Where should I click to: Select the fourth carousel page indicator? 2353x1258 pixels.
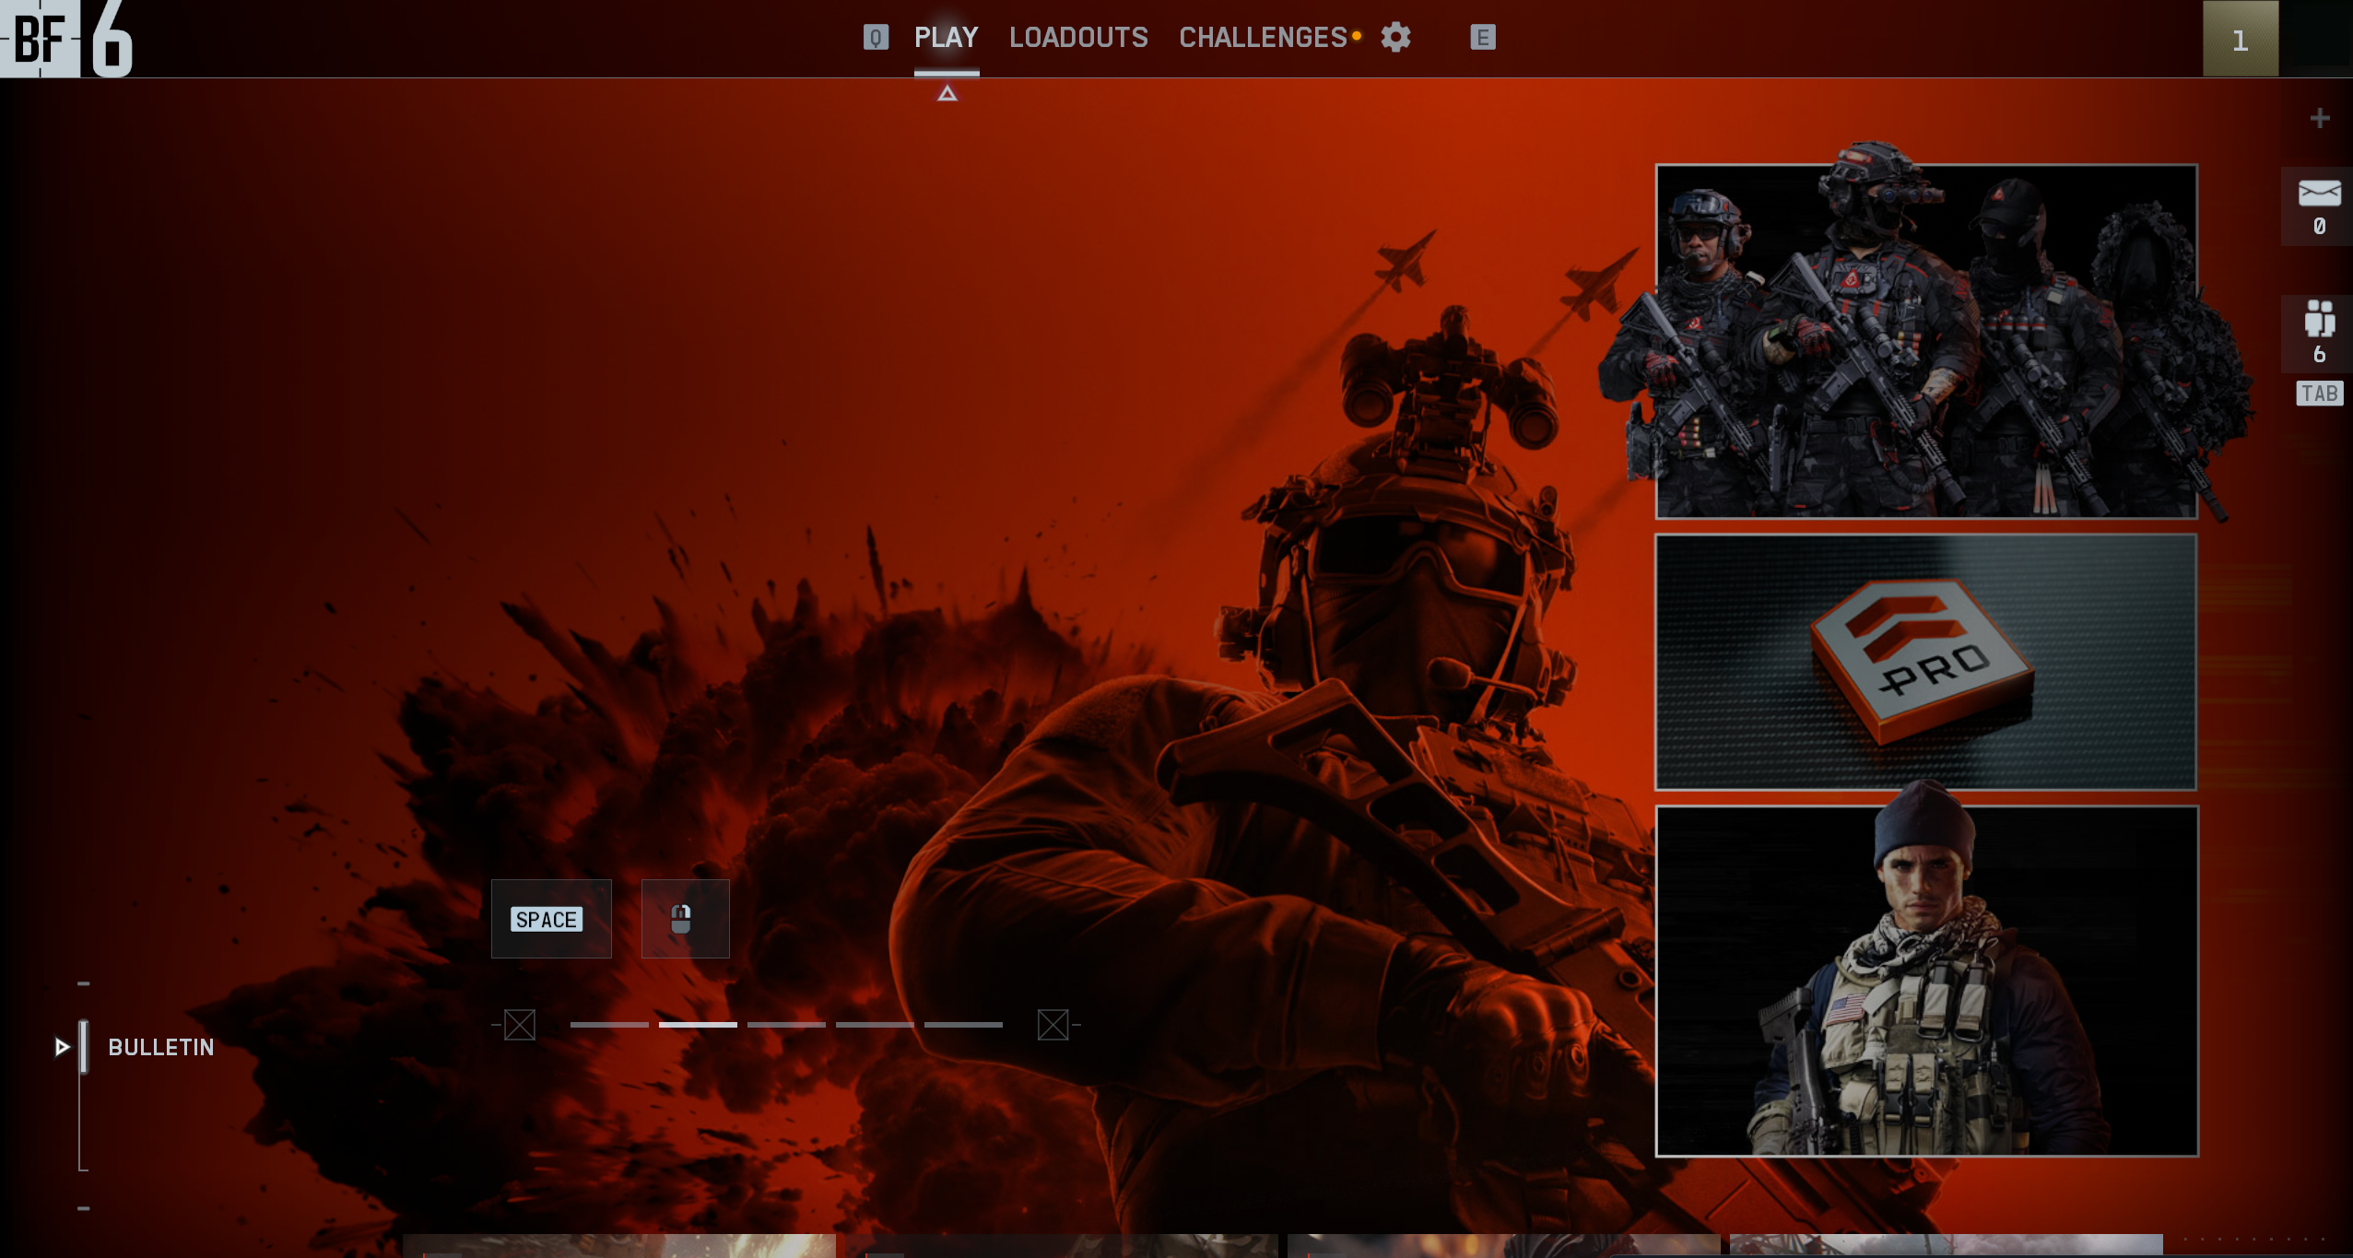point(875,1025)
